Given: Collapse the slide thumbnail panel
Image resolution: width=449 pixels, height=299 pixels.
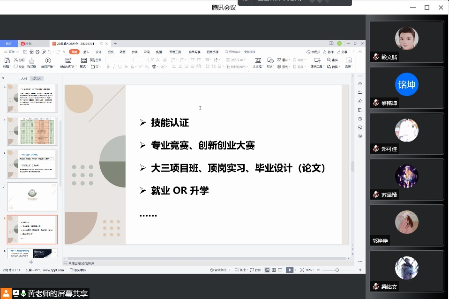Looking at the screenshot, I should click(x=3, y=78).
